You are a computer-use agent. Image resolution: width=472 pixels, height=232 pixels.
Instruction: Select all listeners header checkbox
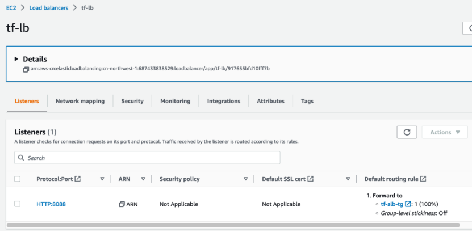(18, 179)
